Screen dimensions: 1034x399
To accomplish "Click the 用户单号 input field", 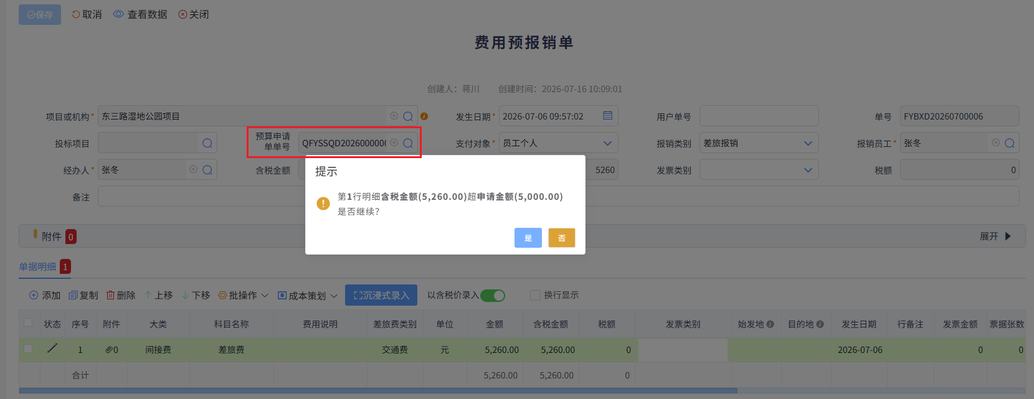I will point(759,116).
